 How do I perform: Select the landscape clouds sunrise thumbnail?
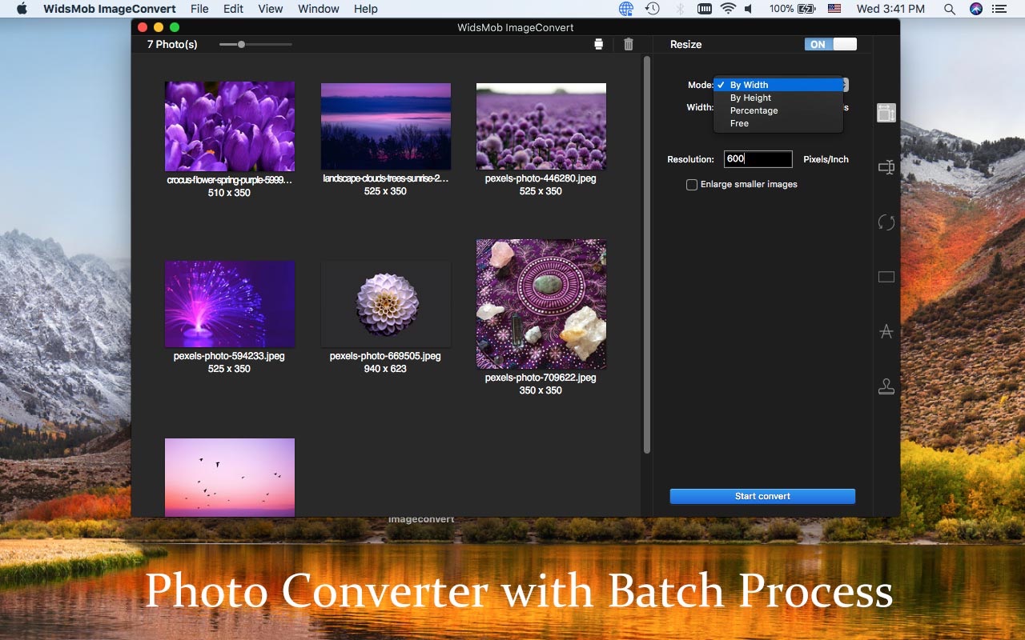pyautogui.click(x=386, y=126)
